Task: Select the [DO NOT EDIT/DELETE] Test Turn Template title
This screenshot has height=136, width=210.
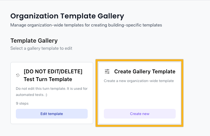Action: (53, 75)
